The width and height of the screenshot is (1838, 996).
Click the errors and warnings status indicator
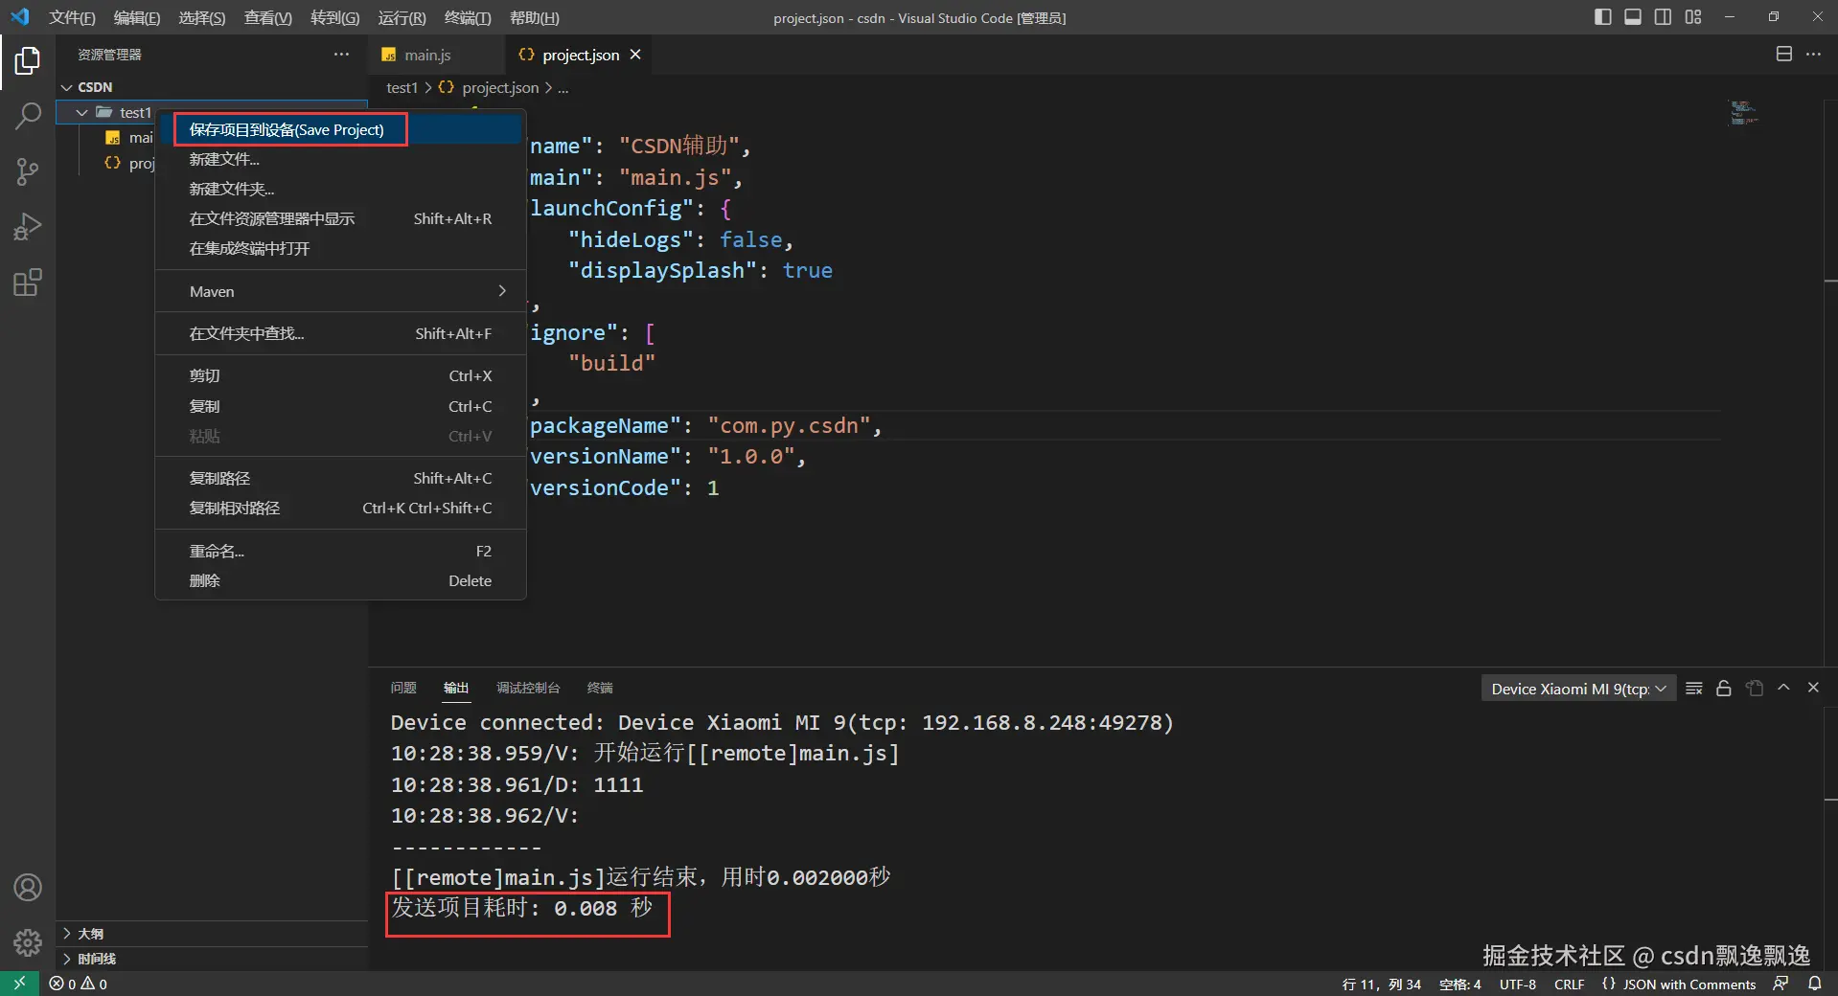click(x=79, y=984)
